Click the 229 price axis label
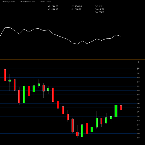 pyautogui.click(x=138, y=90)
